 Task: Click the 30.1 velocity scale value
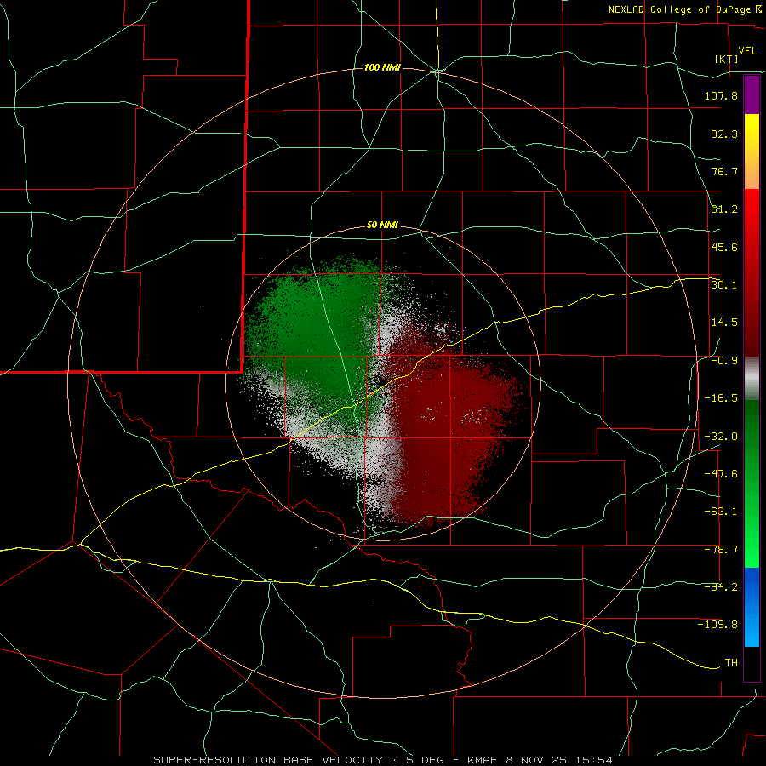click(724, 285)
